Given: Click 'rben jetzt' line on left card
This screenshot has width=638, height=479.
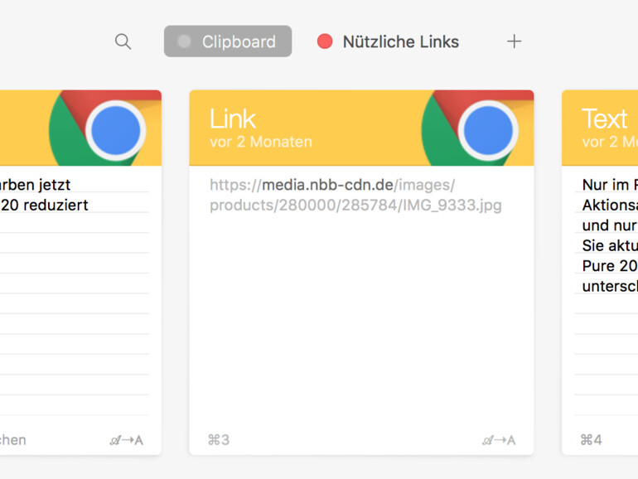Looking at the screenshot, I should tap(36, 185).
